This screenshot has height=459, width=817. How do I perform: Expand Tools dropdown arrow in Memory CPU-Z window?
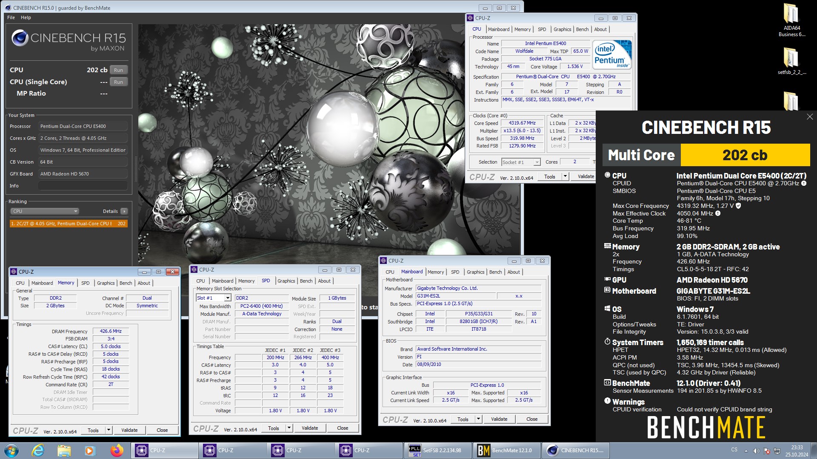coord(109,430)
